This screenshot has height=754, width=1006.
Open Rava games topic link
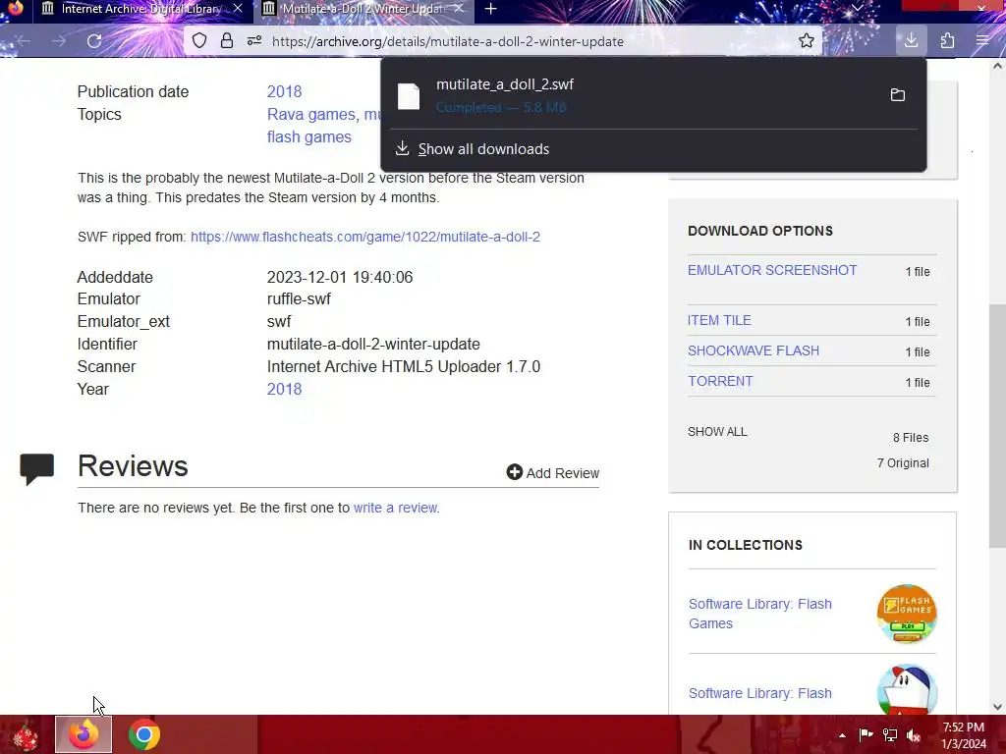[x=312, y=114]
